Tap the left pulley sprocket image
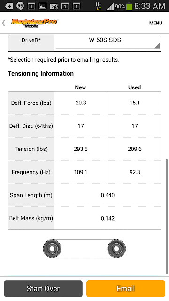The width and height of the screenshot is (169, 301). click(52, 249)
